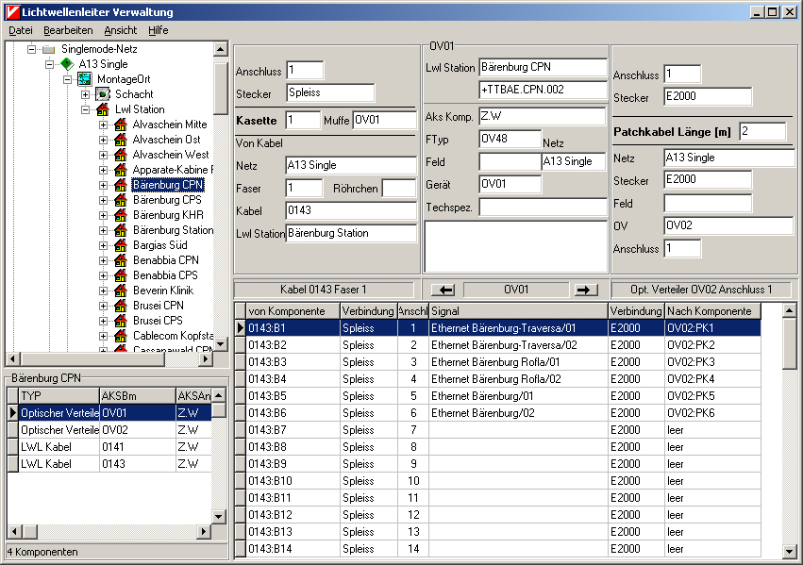Expand the Alvaschein Mitte station node
The height and width of the screenshot is (565, 803).
[x=104, y=125]
